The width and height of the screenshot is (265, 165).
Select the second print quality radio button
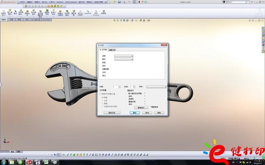tap(102, 100)
